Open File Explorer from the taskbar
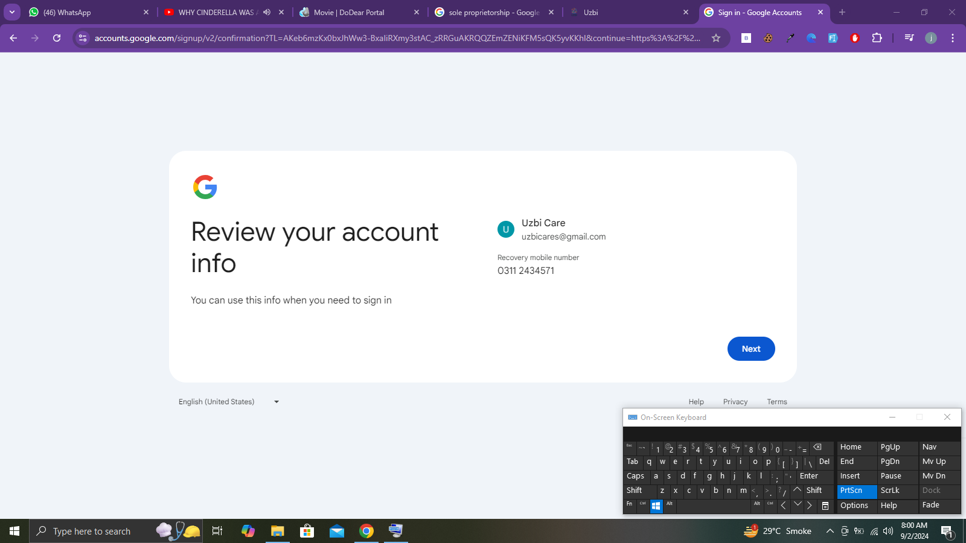 point(277,531)
